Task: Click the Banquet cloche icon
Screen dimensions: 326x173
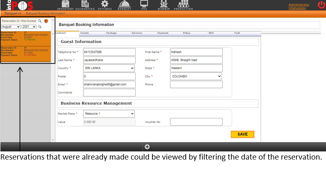Action: (124, 5)
